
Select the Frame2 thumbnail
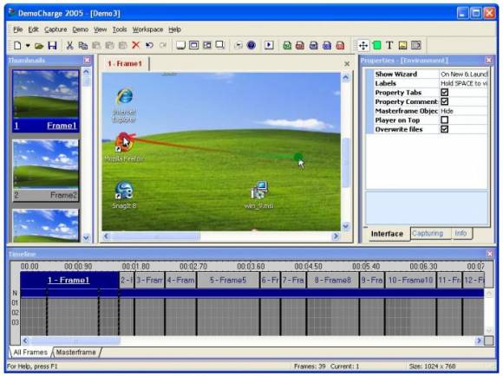click(46, 170)
